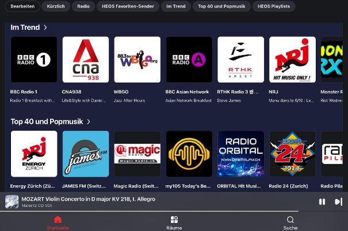Click 'Marantz CD 60n' device label
Image resolution: width=348 pixels, height=231 pixels.
coord(37,206)
